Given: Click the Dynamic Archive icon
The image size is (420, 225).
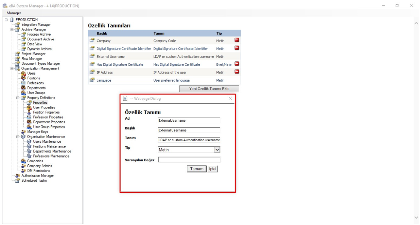Looking at the screenshot, I should (23, 49).
